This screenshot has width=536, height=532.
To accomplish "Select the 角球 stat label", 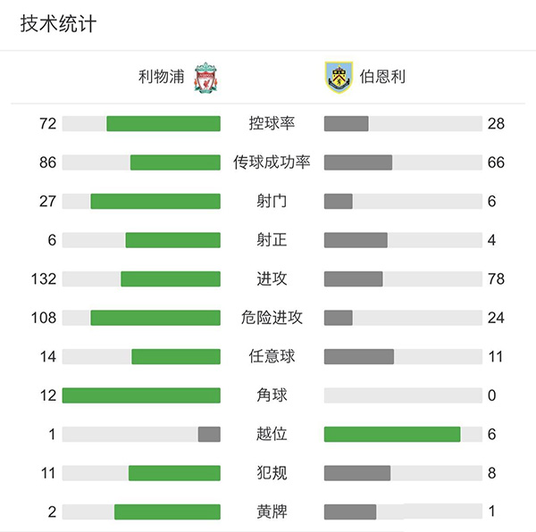I will click(272, 395).
